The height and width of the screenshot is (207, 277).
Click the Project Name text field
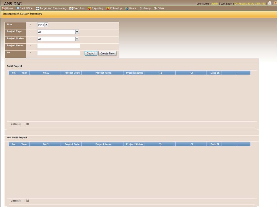(59, 46)
